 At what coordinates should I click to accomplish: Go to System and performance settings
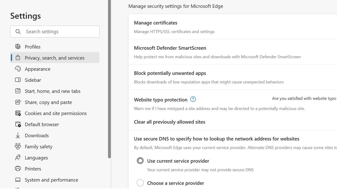51,180
